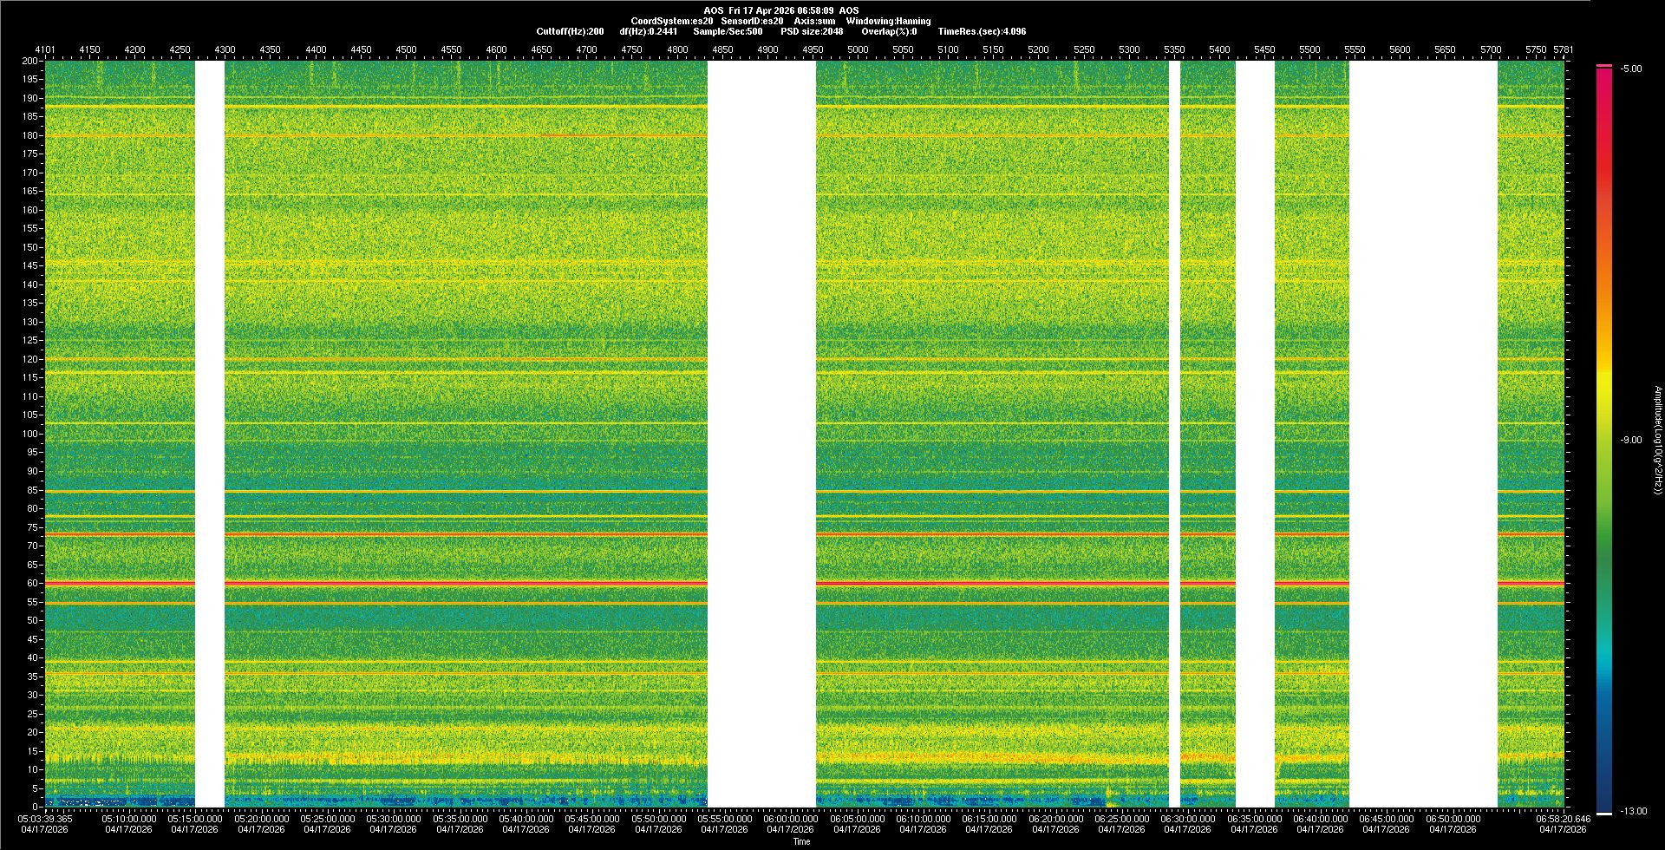Click the 5000 tick label on top axis
Image resolution: width=1665 pixels, height=850 pixels.
[858, 49]
